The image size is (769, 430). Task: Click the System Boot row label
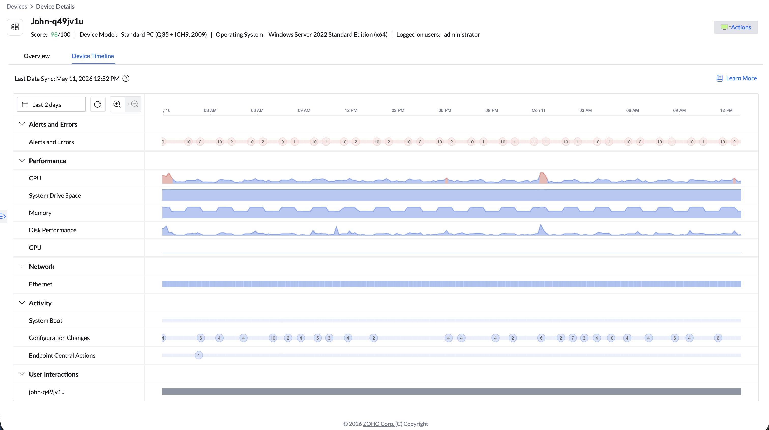[46, 320]
